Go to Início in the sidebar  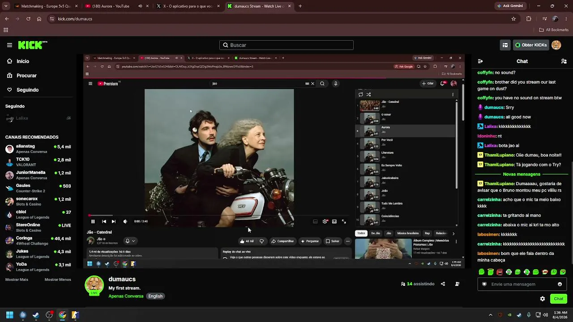point(18,61)
